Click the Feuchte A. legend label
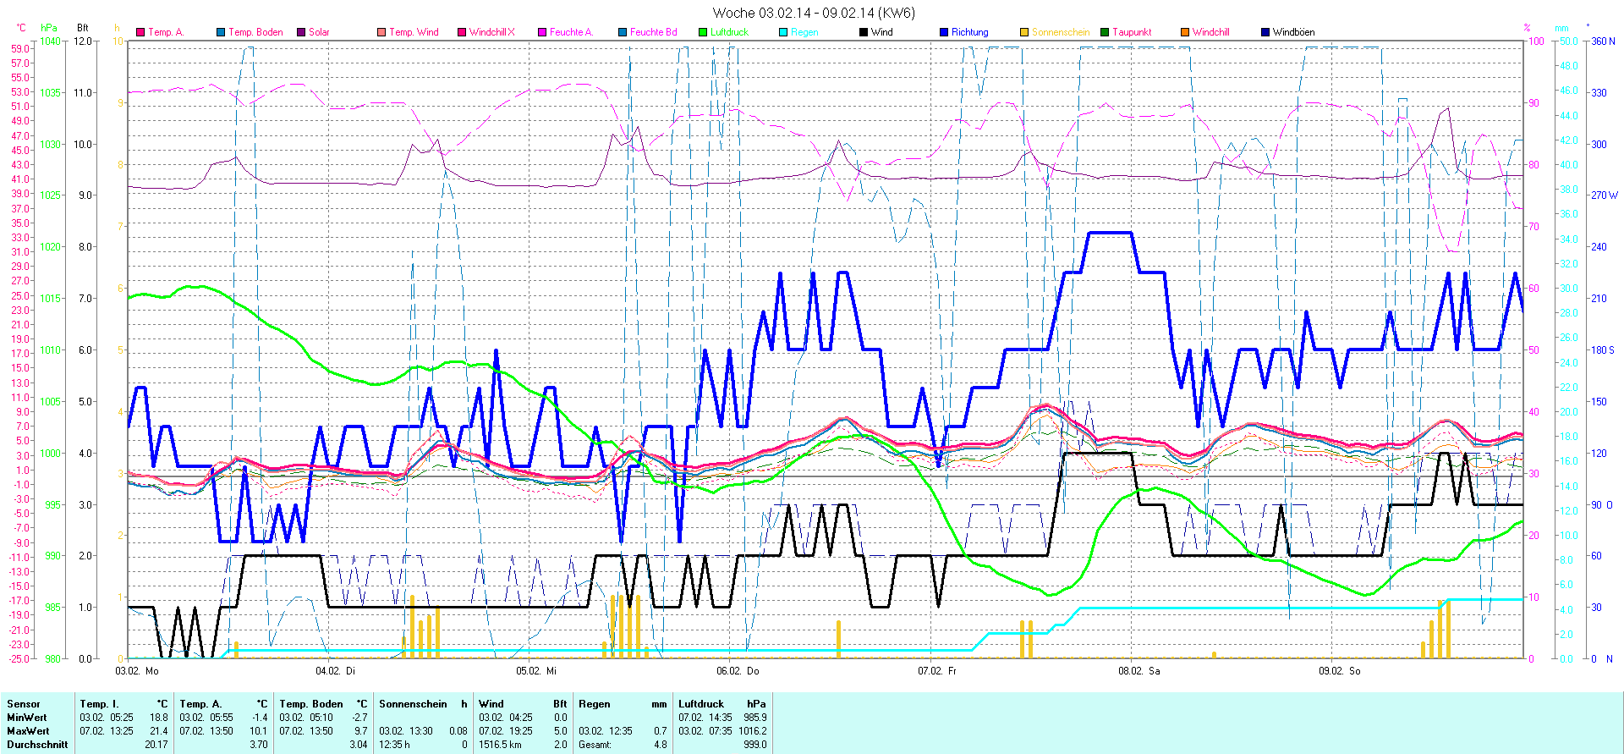1624x754 pixels. [x=571, y=32]
